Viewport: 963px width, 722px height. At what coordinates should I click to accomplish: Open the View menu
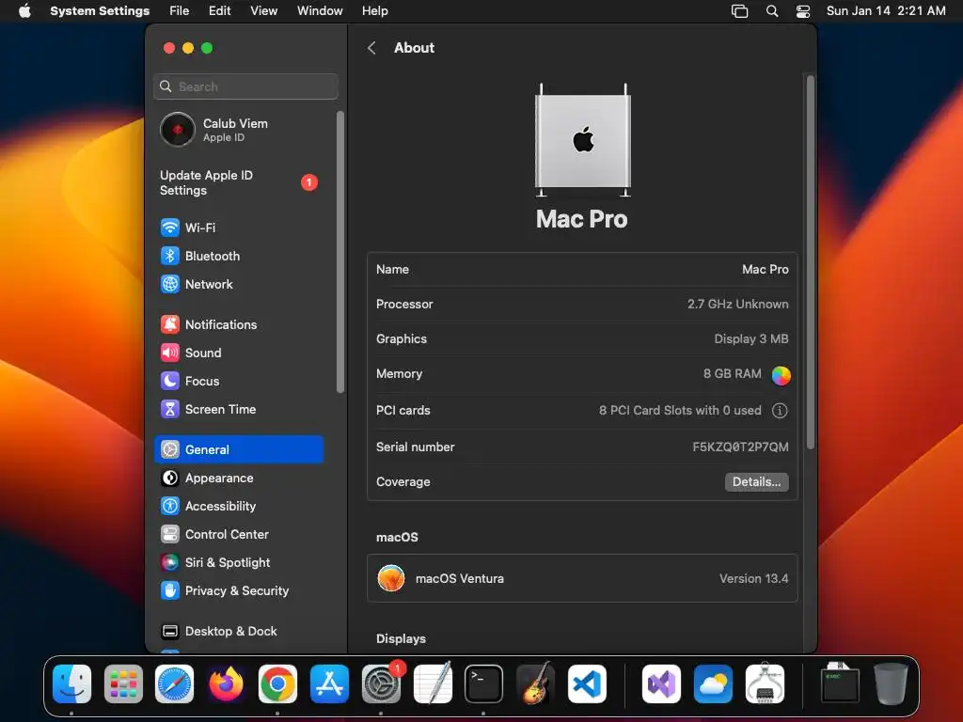(264, 11)
